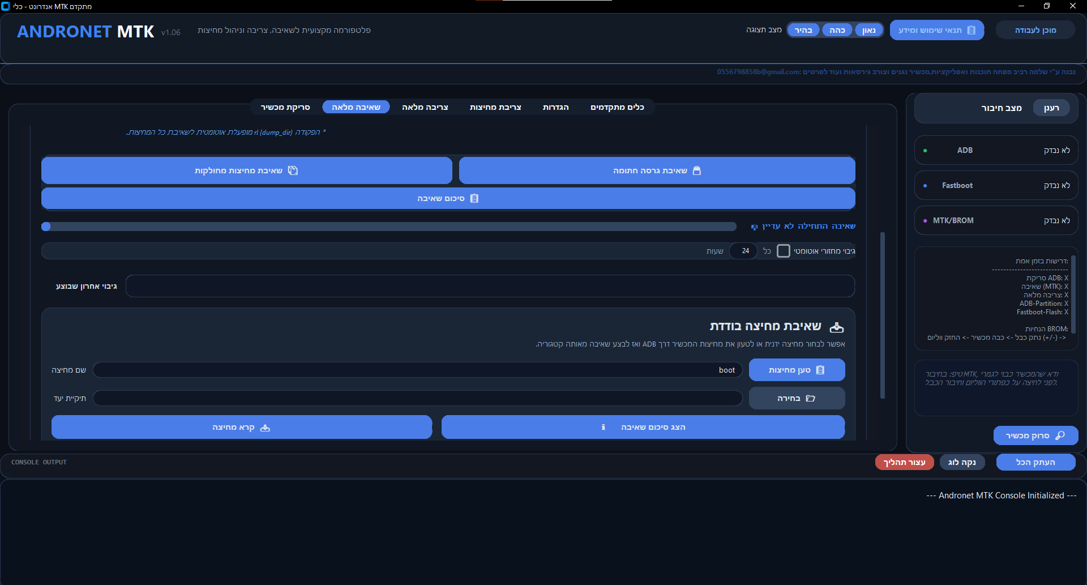
Task: Click the document icon on terms of use
Action: (x=972, y=30)
